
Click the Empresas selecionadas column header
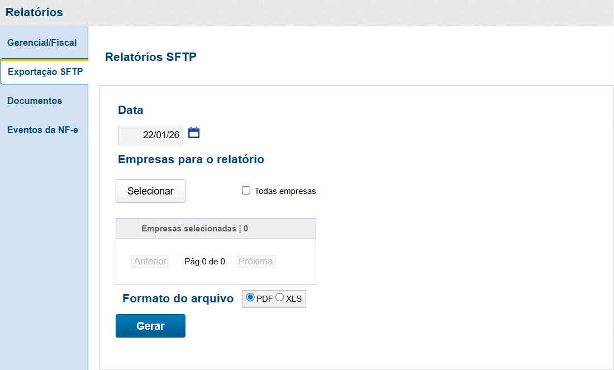(x=194, y=229)
